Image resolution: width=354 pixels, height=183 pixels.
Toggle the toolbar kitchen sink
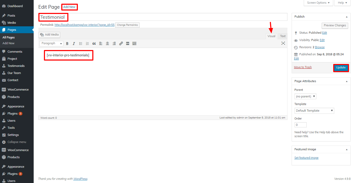coord(134,44)
